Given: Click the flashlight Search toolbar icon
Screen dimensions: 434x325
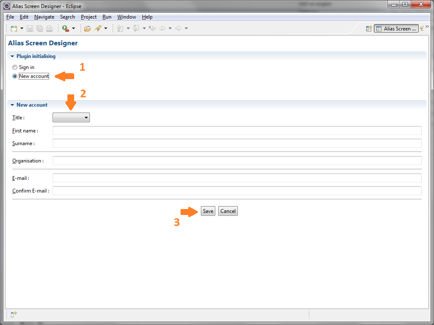Looking at the screenshot, I should (x=98, y=28).
